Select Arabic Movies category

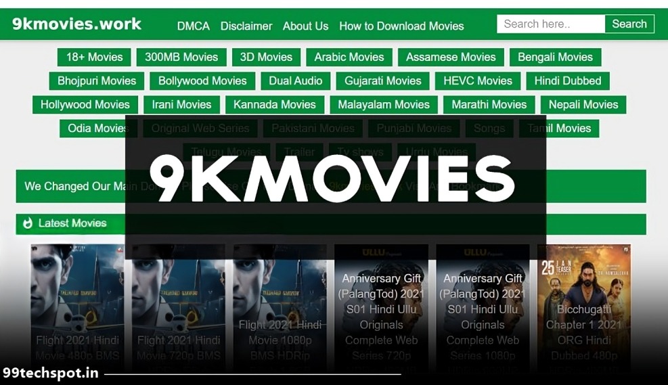[x=349, y=57]
